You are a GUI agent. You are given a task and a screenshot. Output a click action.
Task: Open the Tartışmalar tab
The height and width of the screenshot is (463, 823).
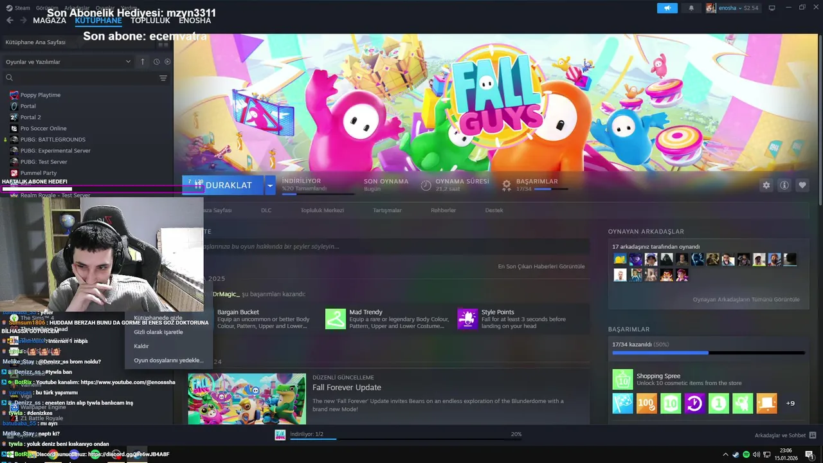[387, 210]
